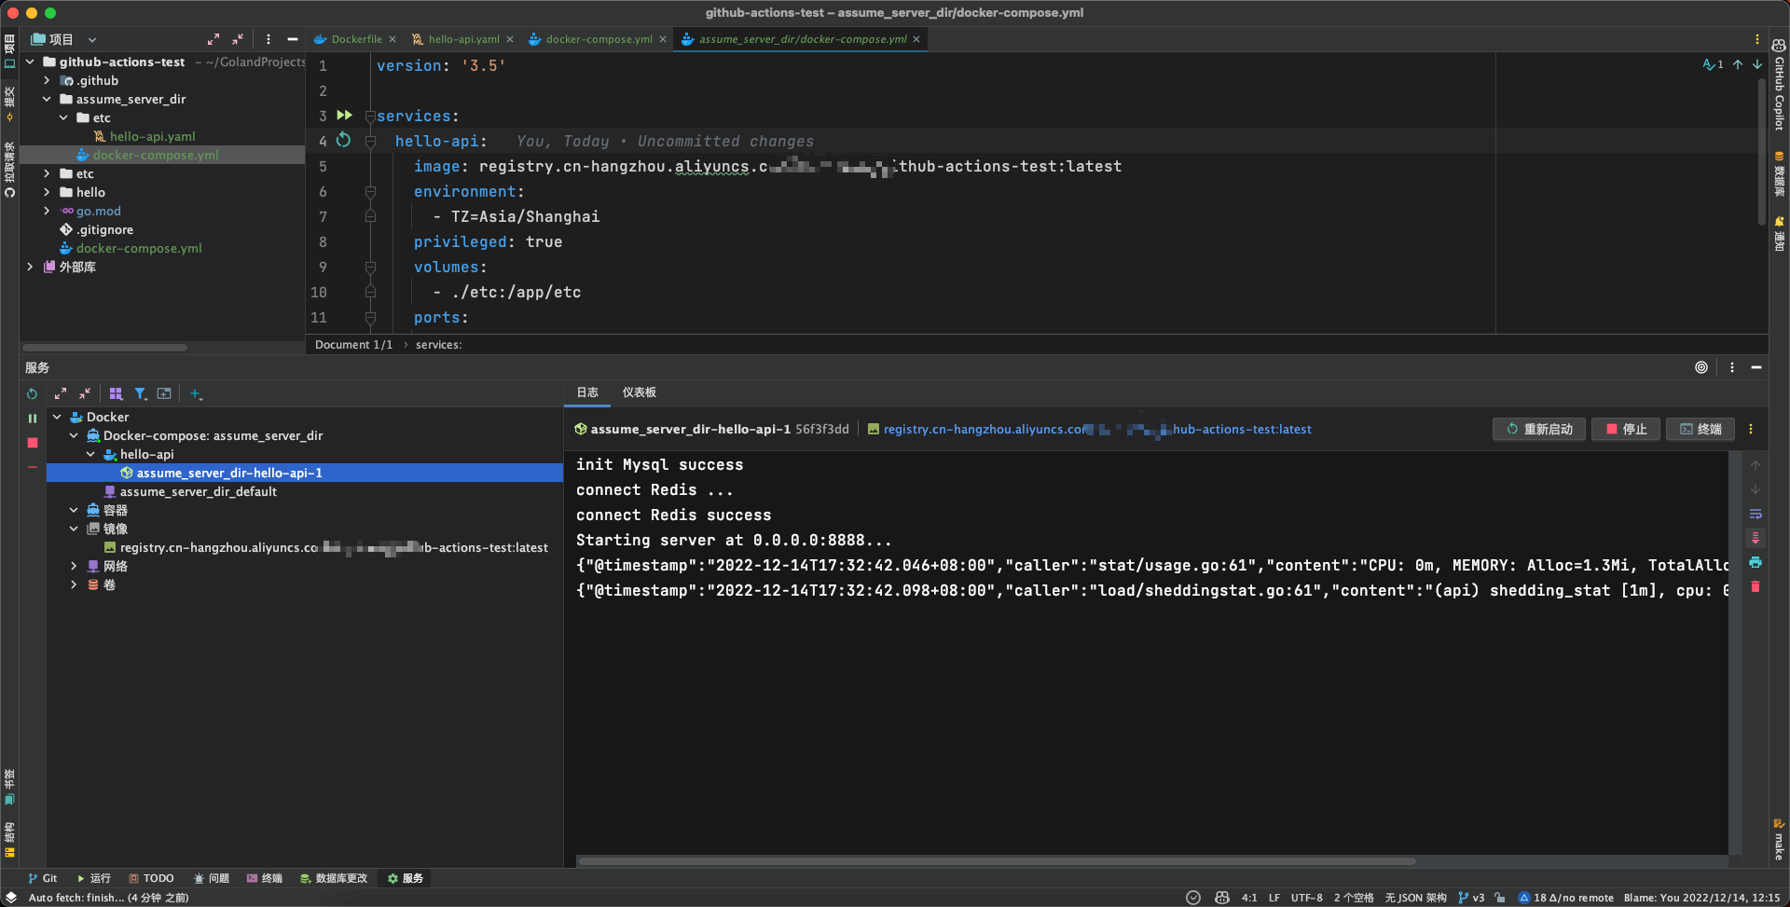Click the add service plus icon
The height and width of the screenshot is (907, 1790).
point(196,394)
